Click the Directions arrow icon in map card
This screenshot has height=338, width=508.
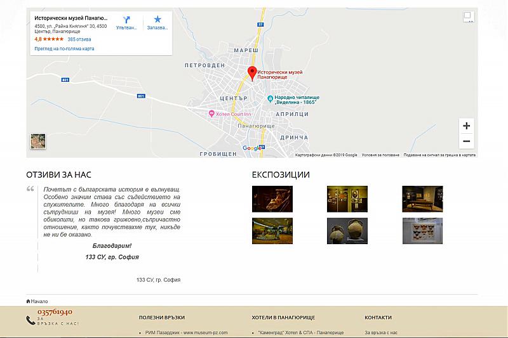126,20
